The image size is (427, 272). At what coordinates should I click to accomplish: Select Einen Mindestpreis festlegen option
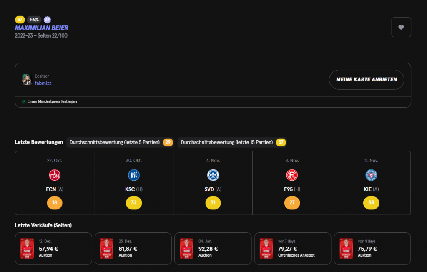52,101
